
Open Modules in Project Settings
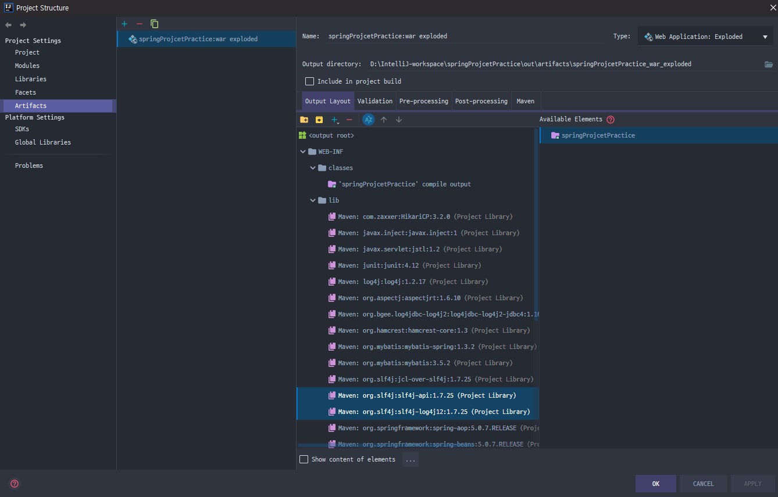pos(27,66)
